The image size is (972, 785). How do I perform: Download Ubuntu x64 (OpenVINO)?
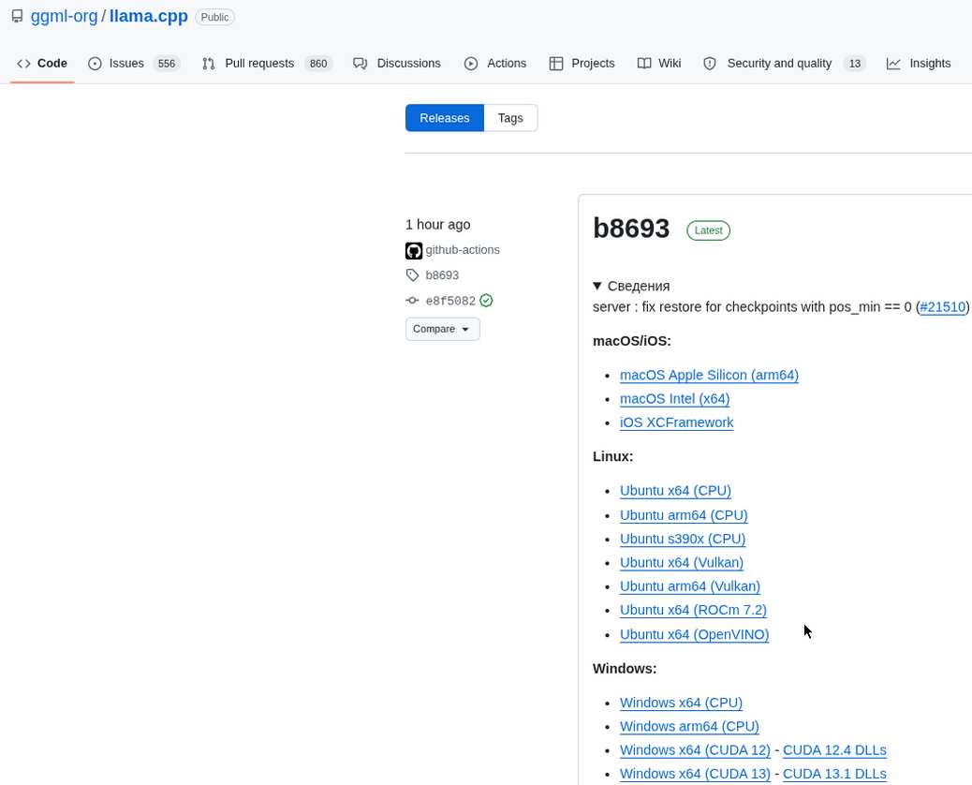694,634
